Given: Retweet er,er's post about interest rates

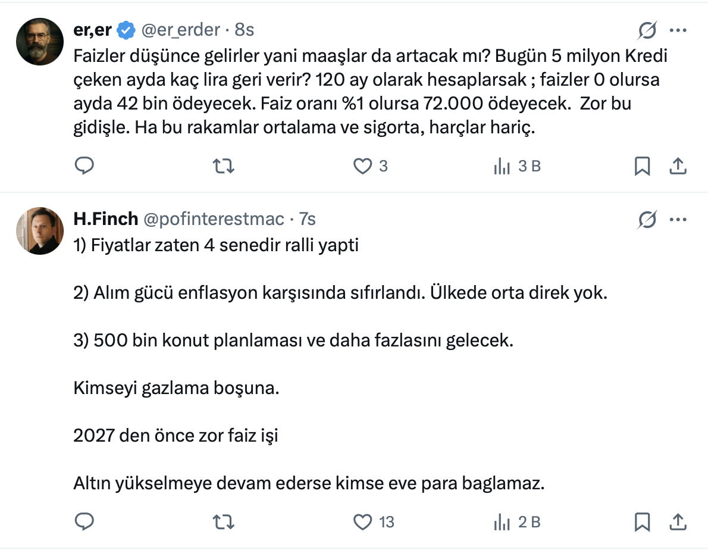Looking at the screenshot, I should (x=223, y=167).
